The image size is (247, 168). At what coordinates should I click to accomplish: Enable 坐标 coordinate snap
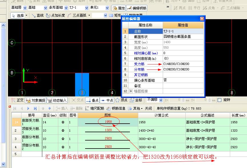click(x=136, y=100)
